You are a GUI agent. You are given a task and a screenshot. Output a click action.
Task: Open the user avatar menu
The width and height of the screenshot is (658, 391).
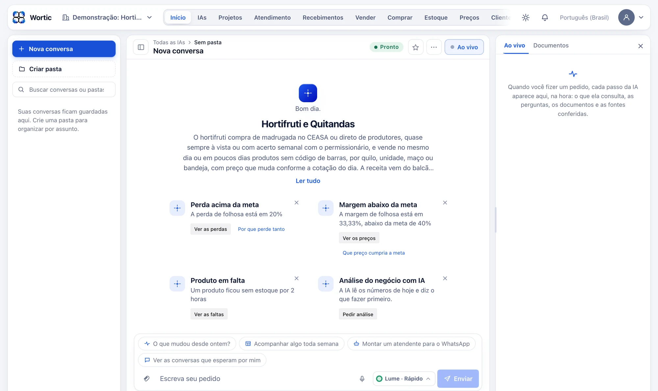coord(626,17)
